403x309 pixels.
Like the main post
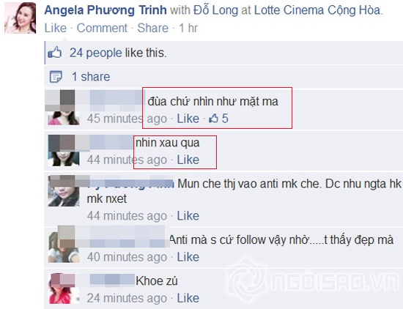(x=55, y=28)
